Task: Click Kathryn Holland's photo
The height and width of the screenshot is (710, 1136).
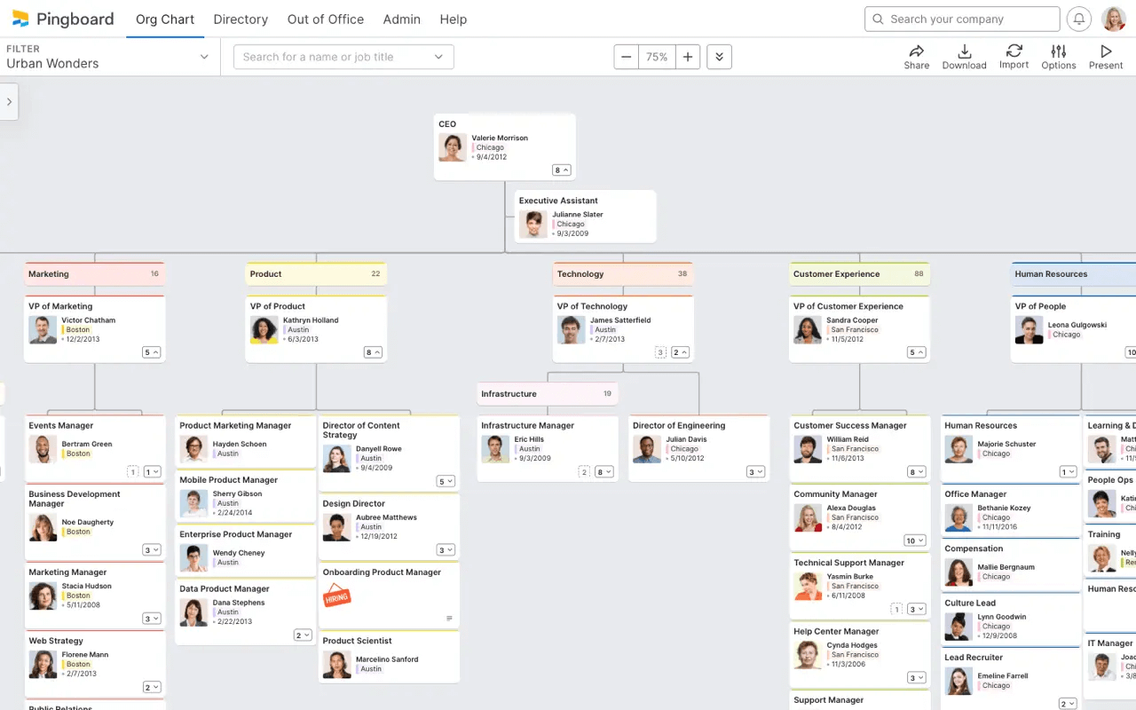Action: [x=264, y=329]
